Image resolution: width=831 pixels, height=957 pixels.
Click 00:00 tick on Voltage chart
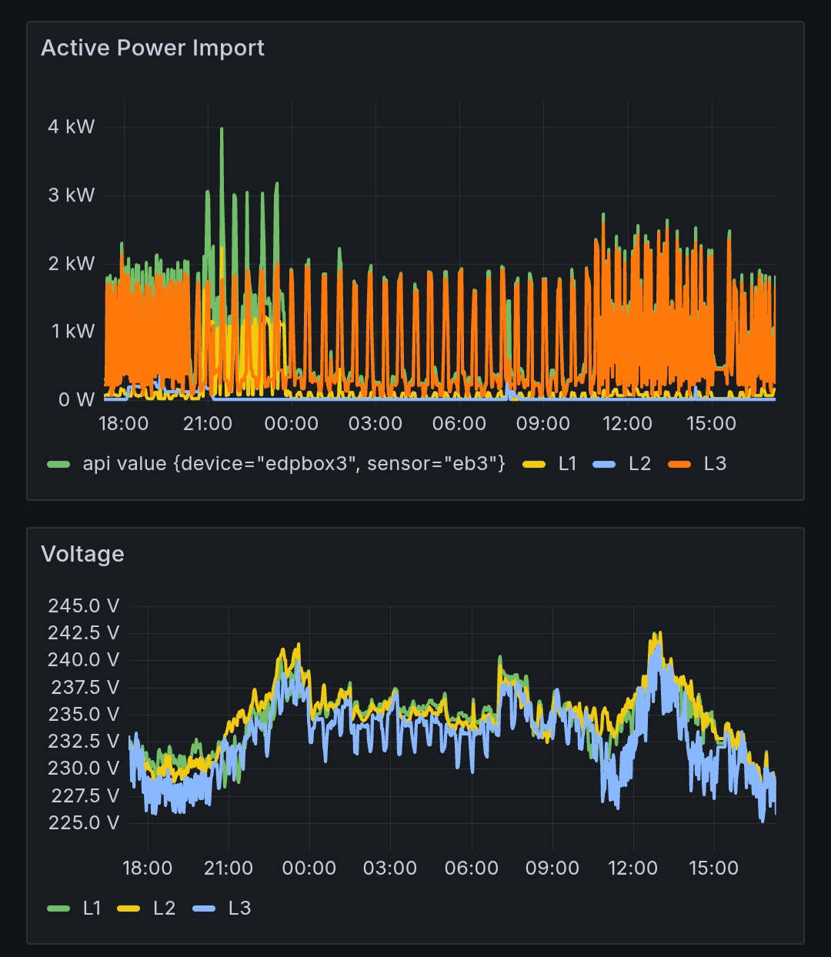(x=309, y=869)
